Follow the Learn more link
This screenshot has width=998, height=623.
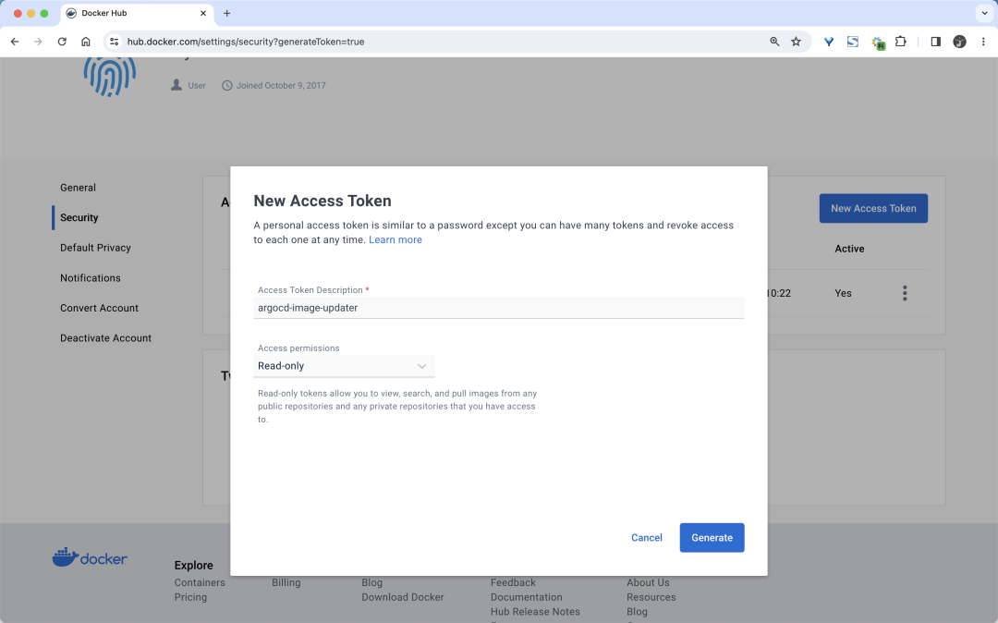pyautogui.click(x=396, y=240)
